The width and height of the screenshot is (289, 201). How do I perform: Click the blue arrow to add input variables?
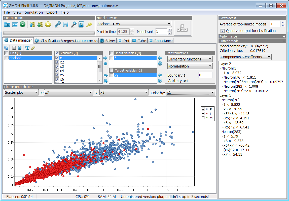click(x=105, y=58)
